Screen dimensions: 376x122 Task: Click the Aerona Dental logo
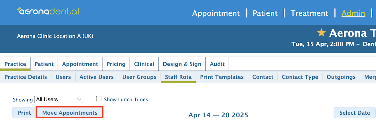48,11
